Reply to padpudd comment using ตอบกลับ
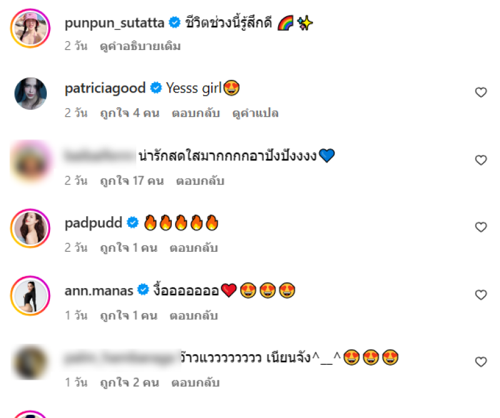The image size is (500, 418). [194, 248]
